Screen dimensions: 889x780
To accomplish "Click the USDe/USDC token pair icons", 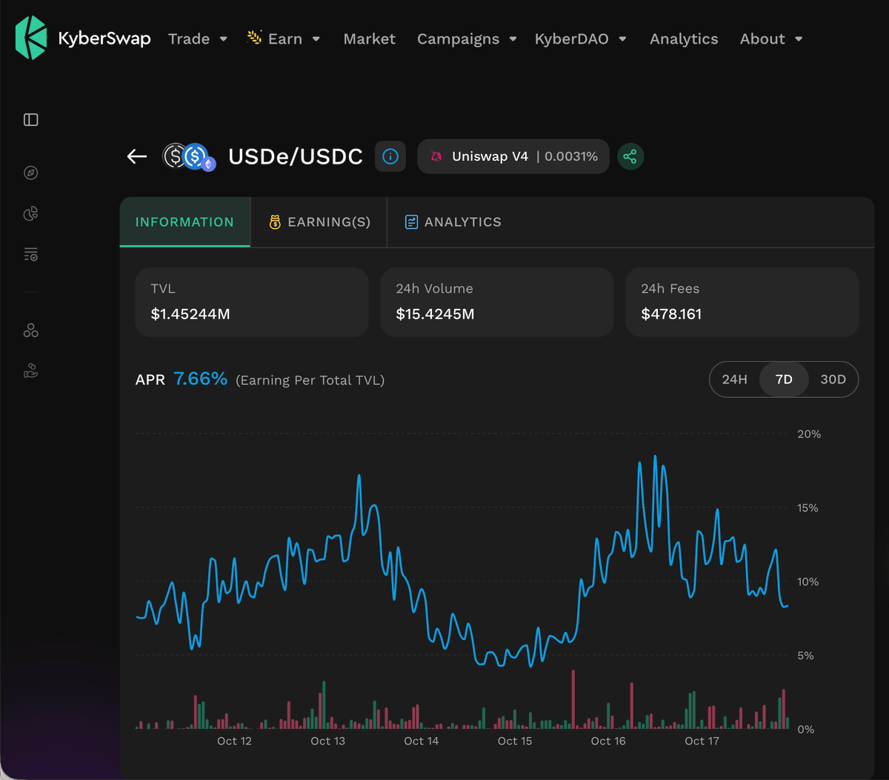I will click(x=189, y=156).
